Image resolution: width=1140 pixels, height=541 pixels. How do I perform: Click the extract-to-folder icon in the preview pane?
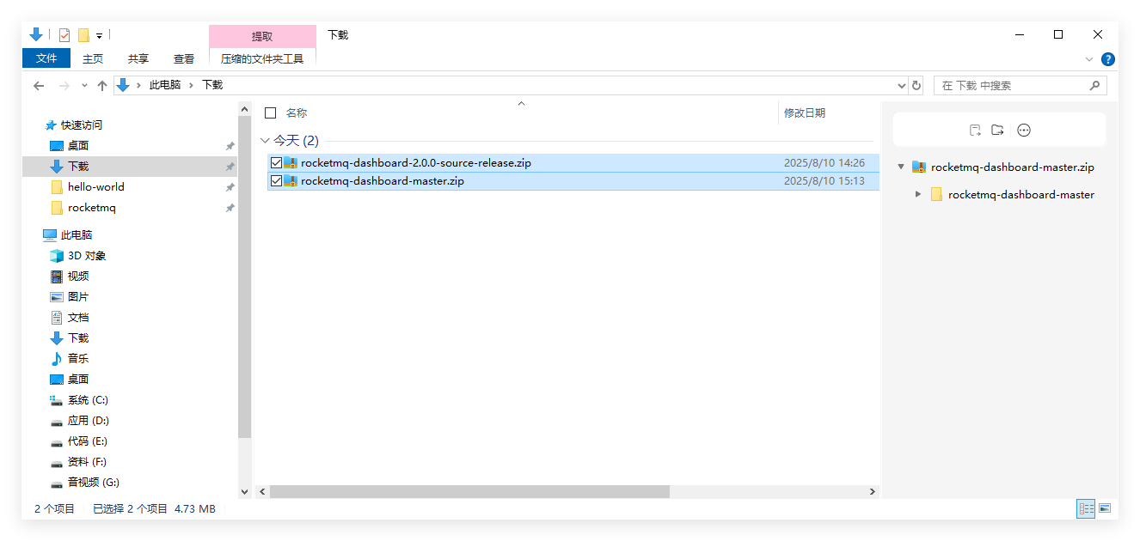click(997, 130)
